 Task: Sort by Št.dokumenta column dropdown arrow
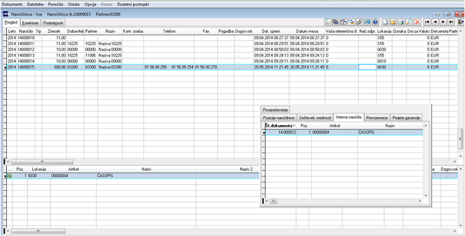click(x=294, y=126)
